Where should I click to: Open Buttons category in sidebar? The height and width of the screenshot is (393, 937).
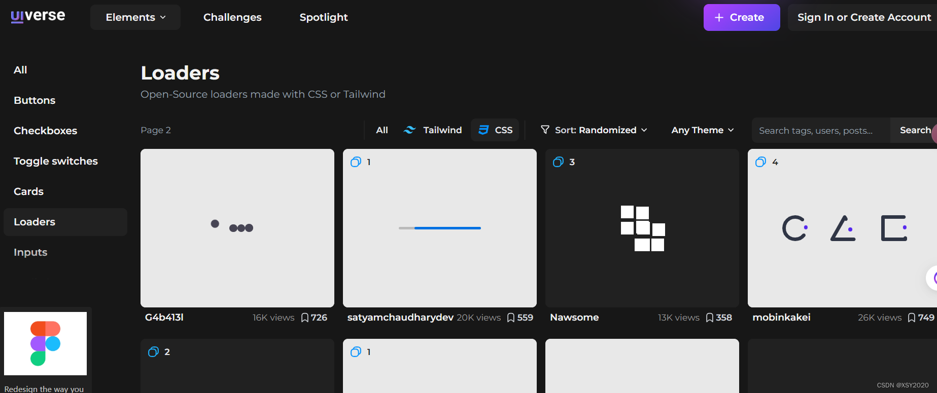tap(34, 100)
